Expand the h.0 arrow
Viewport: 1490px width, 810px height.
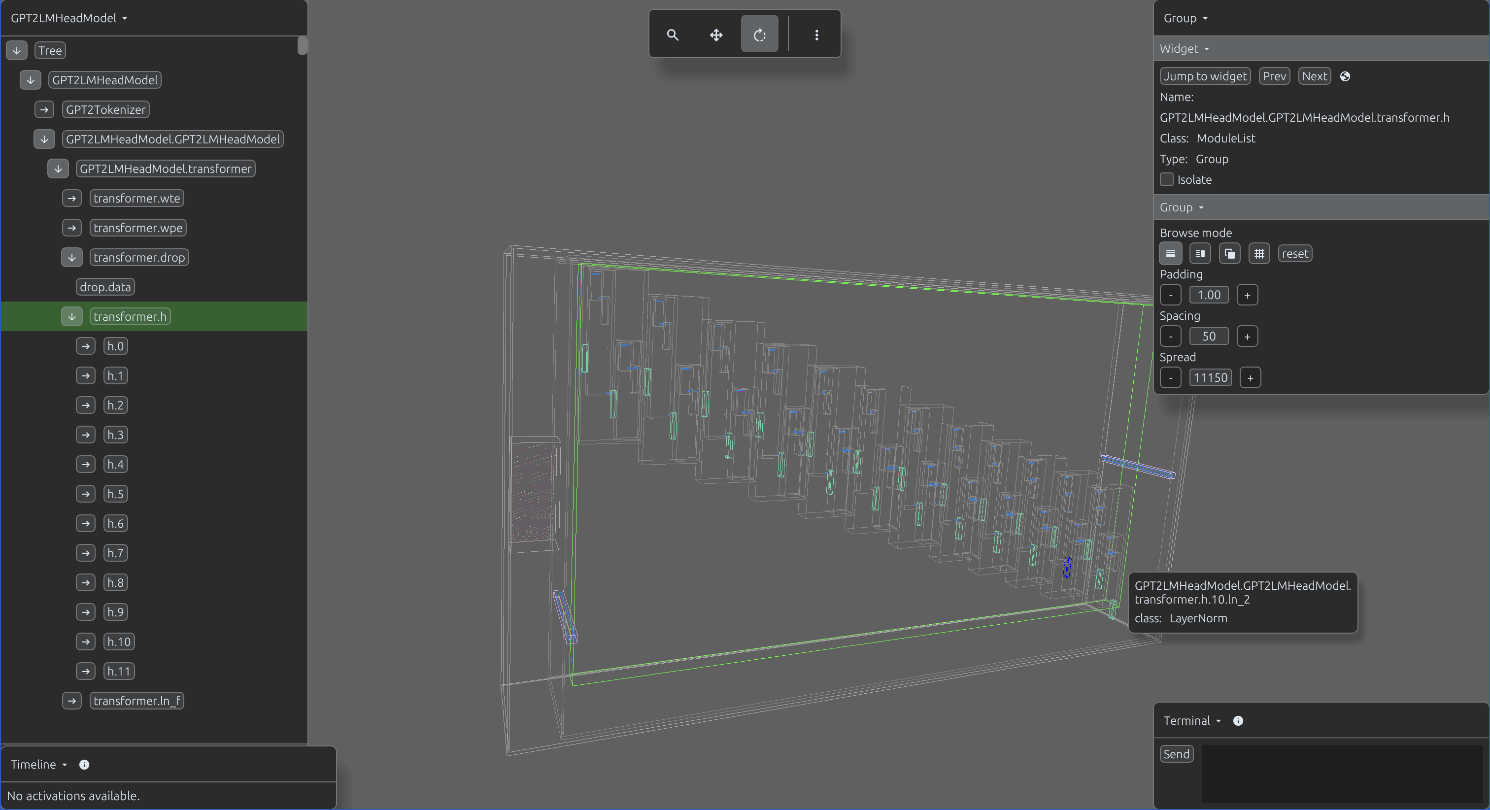pyautogui.click(x=86, y=346)
